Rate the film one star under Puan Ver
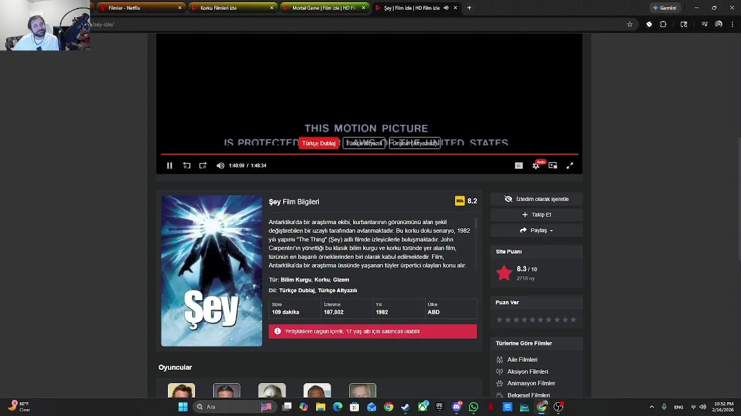741x416 pixels. click(x=500, y=320)
